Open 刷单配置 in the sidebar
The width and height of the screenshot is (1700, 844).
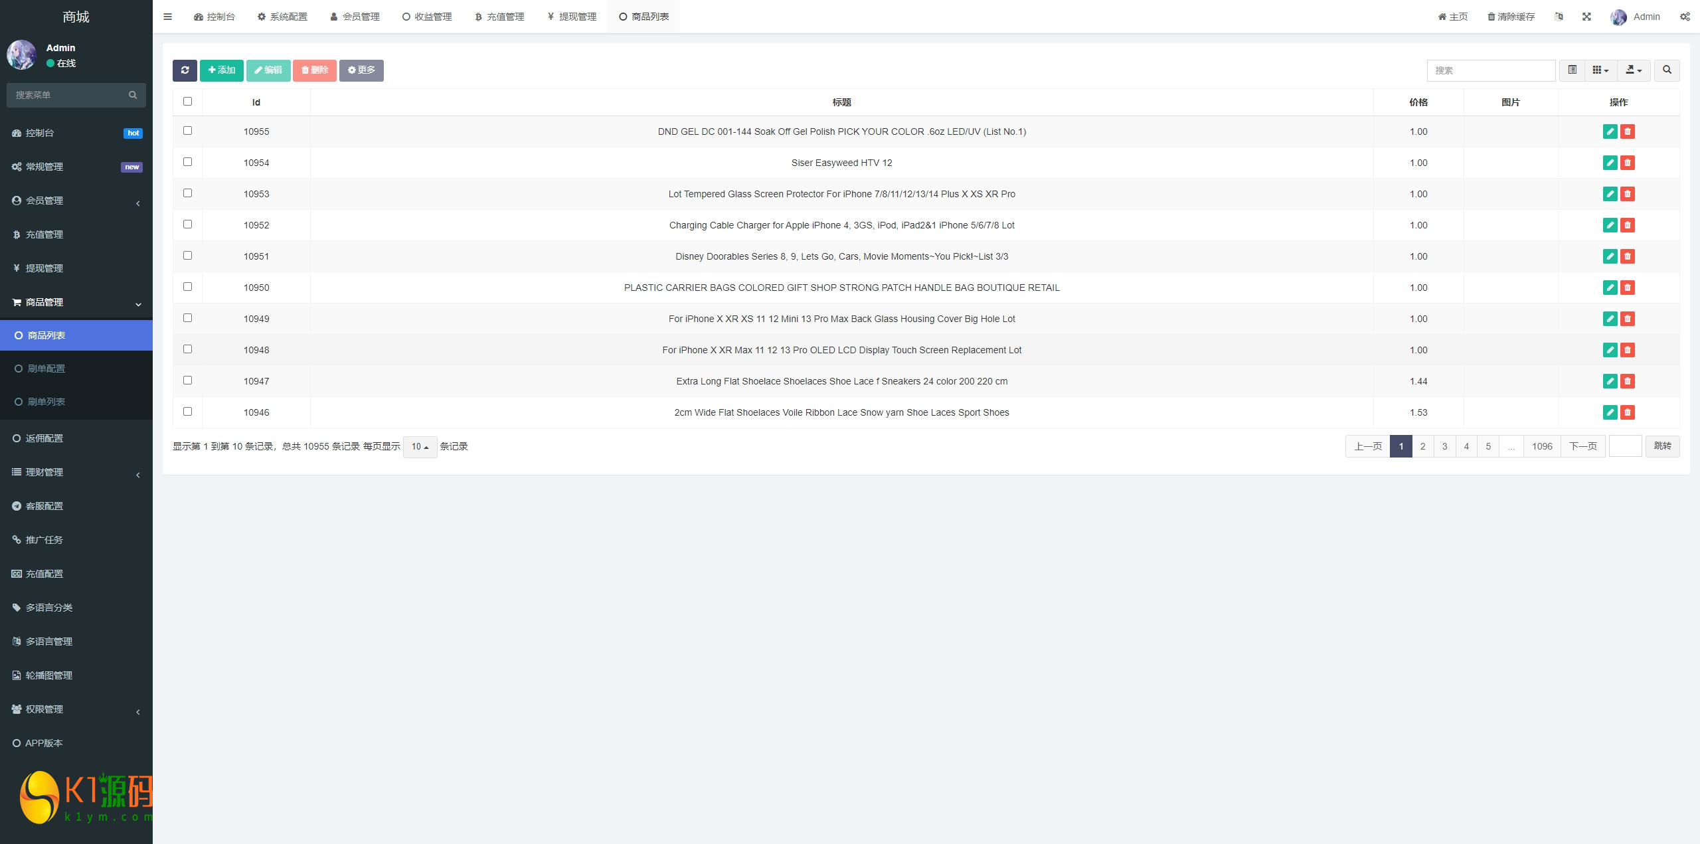click(46, 369)
